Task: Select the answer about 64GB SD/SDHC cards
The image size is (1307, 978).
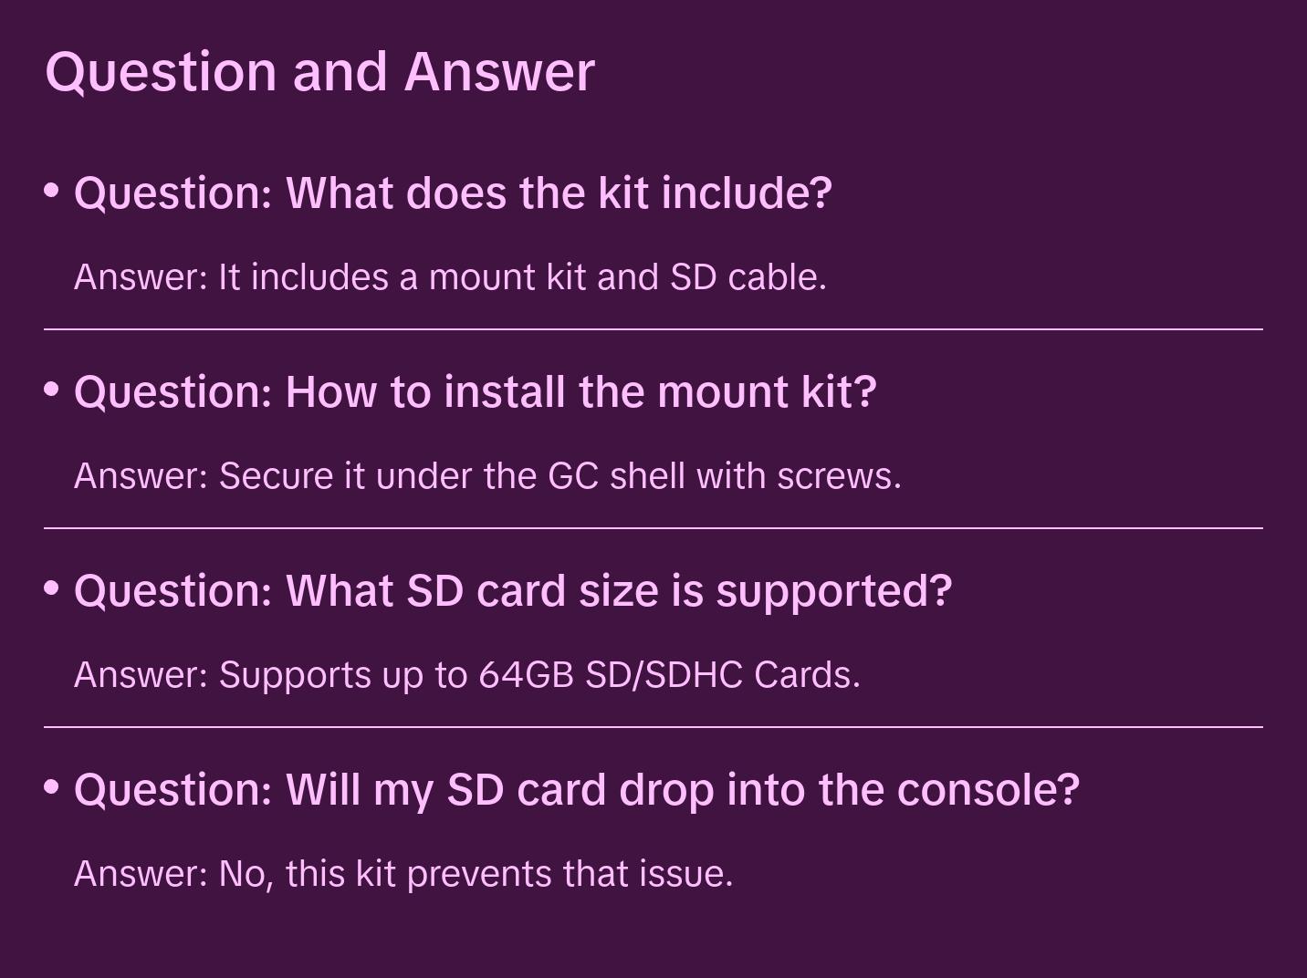Action: click(x=466, y=675)
